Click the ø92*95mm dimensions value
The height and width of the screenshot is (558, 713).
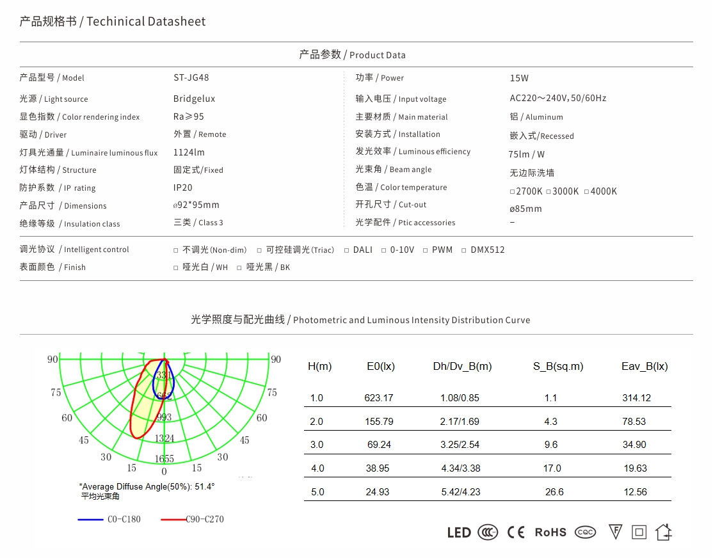(x=196, y=205)
